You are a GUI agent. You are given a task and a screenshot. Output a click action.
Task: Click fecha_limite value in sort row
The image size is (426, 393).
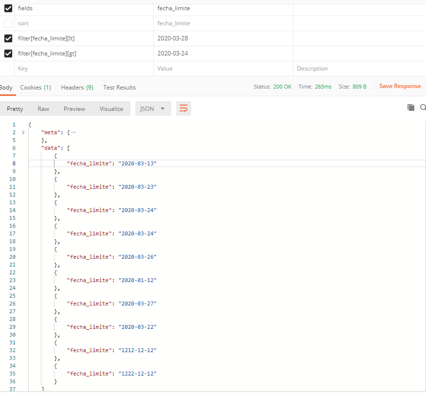tap(174, 23)
